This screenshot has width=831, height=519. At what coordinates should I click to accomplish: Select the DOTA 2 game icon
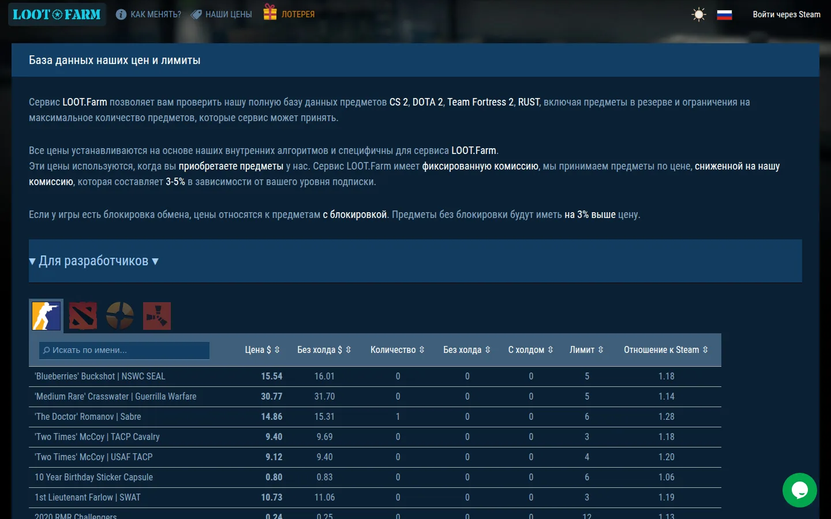[x=83, y=316]
